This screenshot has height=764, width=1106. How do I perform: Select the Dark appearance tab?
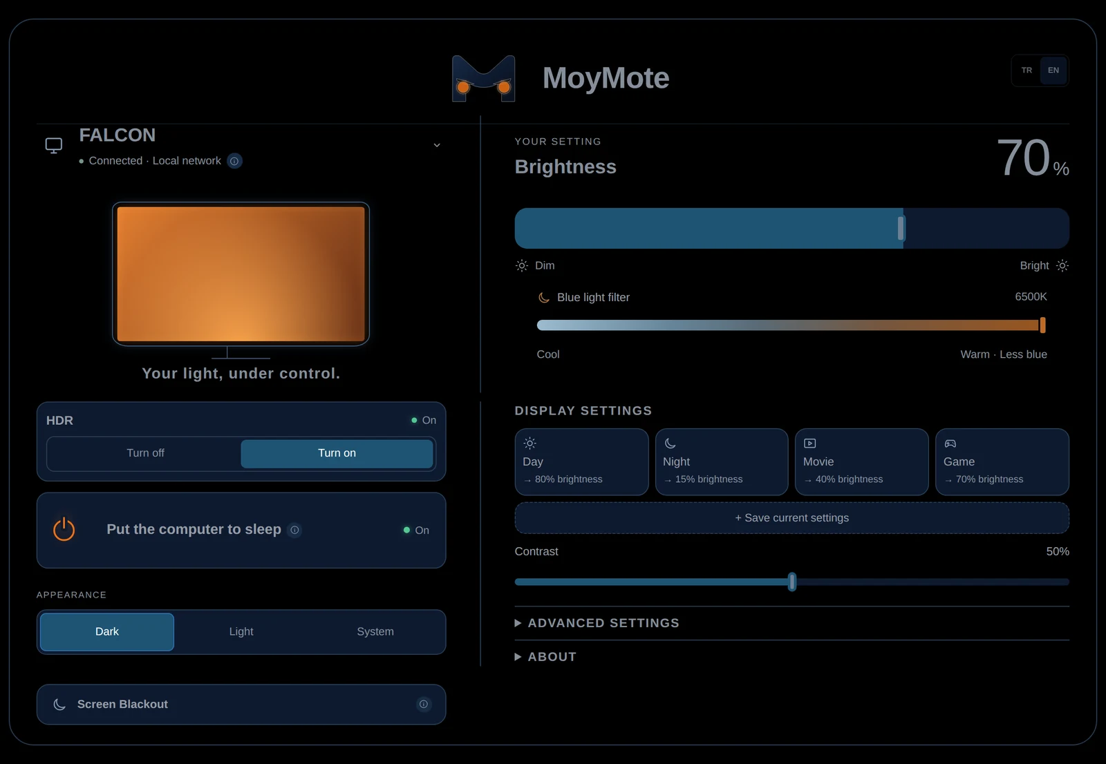click(107, 631)
